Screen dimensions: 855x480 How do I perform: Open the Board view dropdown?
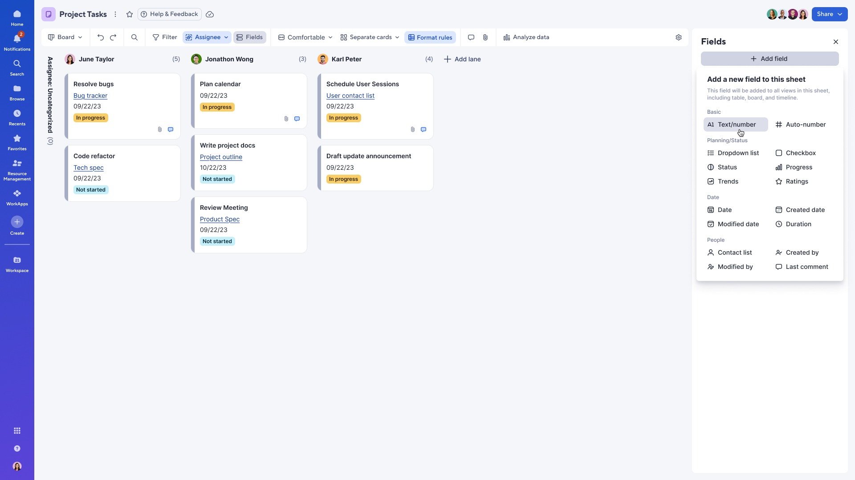click(x=65, y=37)
